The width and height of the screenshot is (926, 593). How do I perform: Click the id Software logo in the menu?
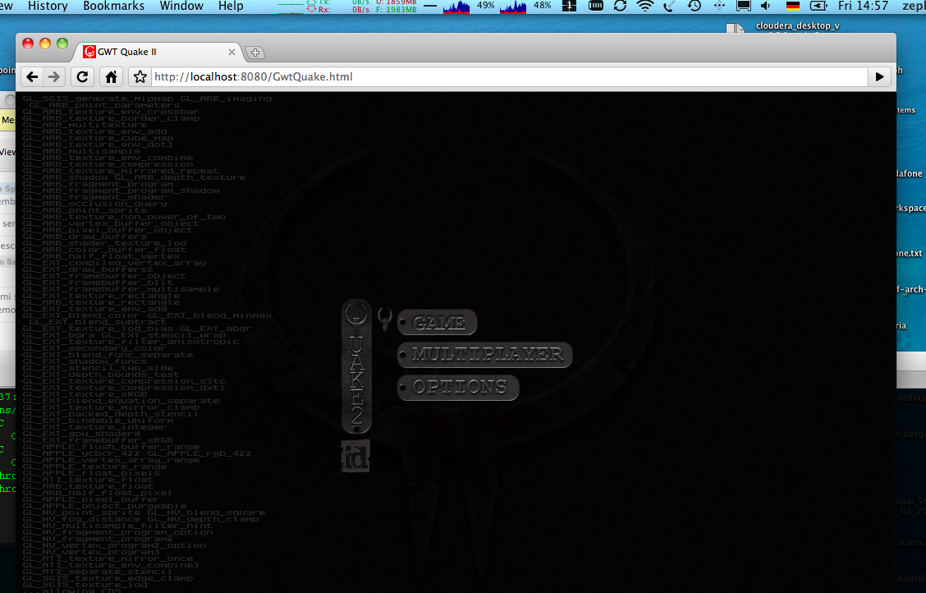(x=355, y=456)
